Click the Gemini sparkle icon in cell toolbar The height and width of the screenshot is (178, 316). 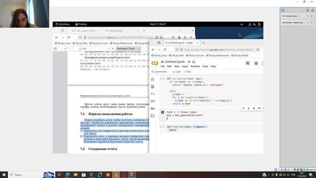(x=254, y=108)
